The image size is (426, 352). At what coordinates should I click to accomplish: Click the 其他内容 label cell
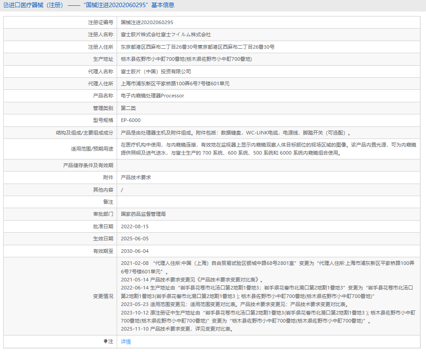60,190
